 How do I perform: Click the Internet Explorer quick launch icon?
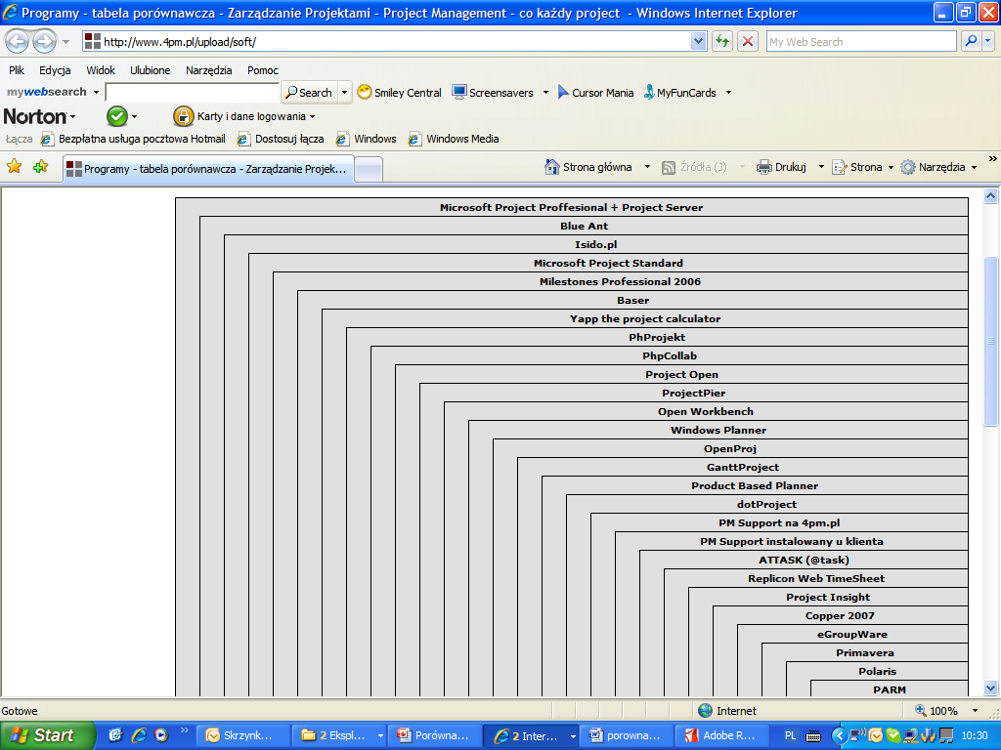pos(139,735)
